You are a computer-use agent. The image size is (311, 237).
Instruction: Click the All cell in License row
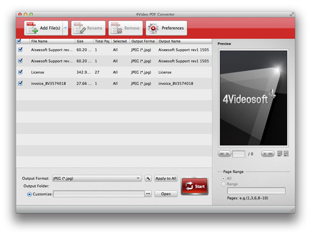coord(115,72)
